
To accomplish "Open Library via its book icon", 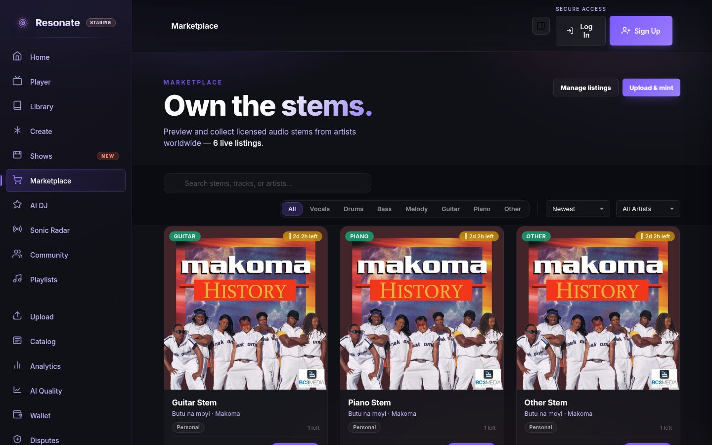I will tap(17, 105).
